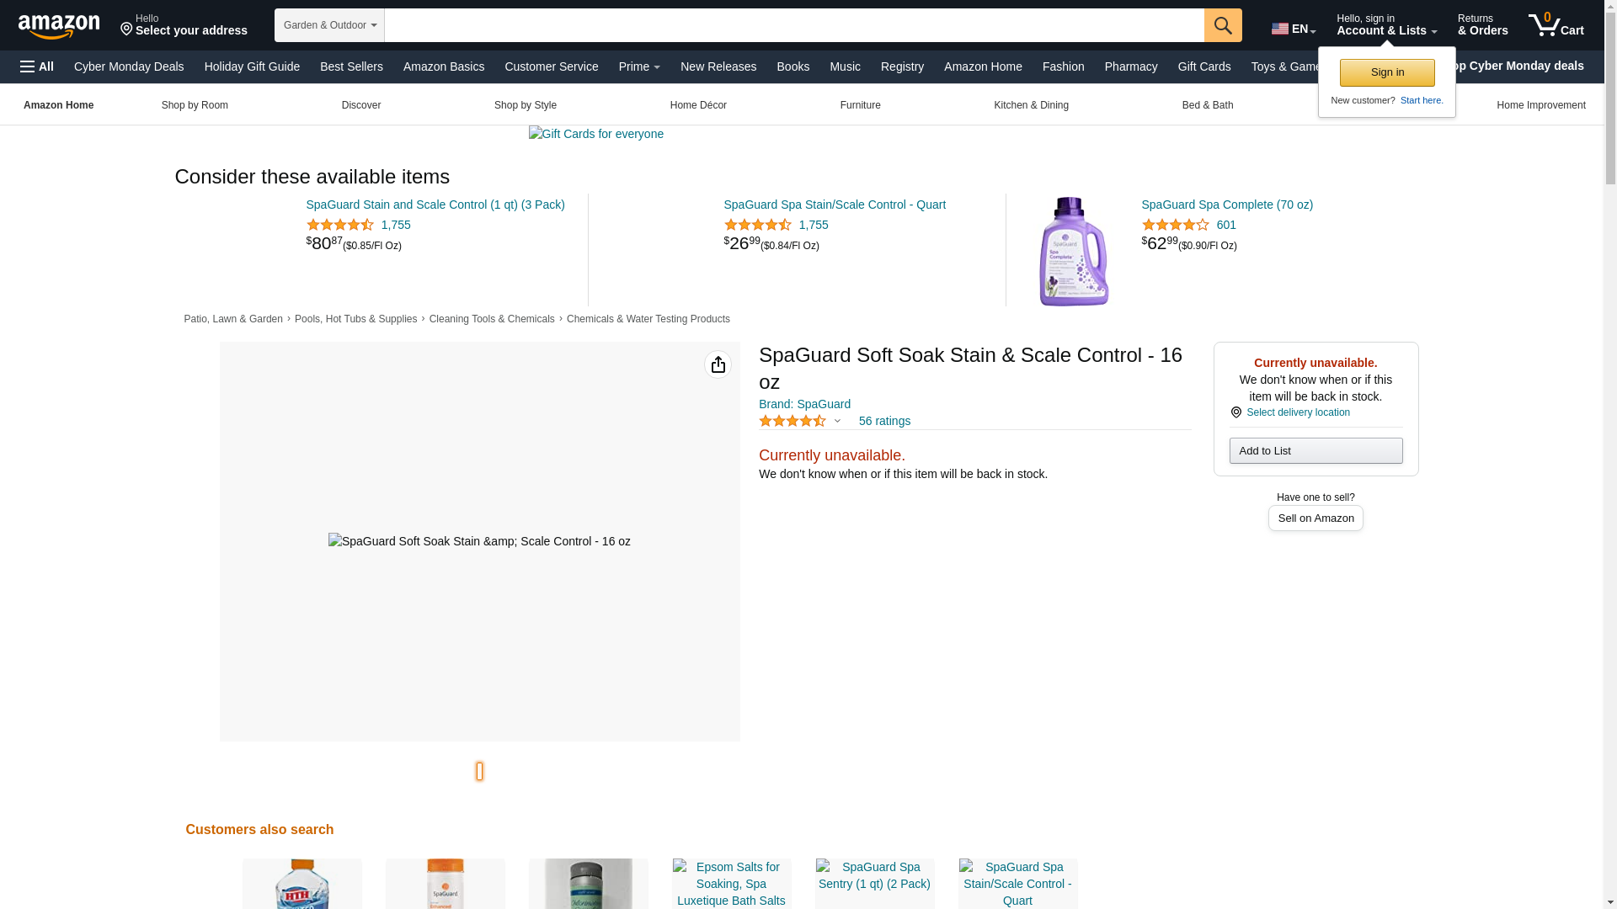Open the Prime dropdown menu
This screenshot has width=1617, height=909.
(639, 66)
